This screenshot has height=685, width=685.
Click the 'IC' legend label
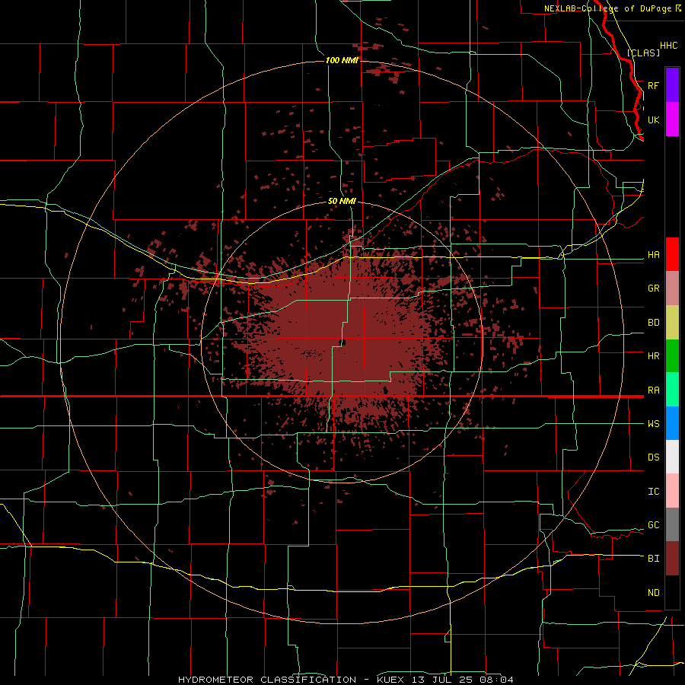click(653, 492)
